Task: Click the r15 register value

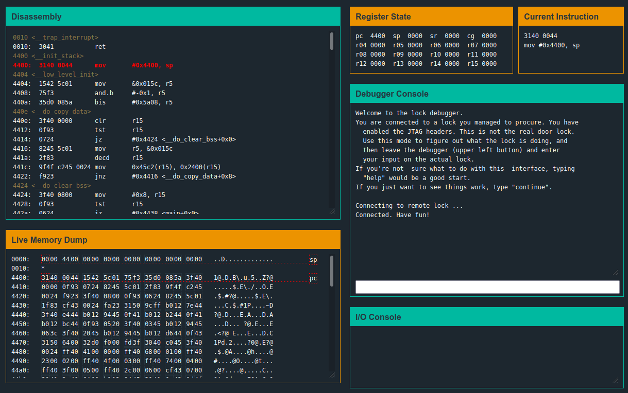Action: pyautogui.click(x=489, y=64)
